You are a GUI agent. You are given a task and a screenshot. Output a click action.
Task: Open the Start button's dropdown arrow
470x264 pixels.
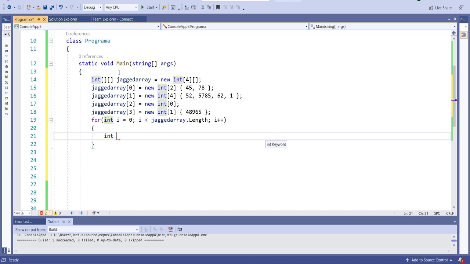pos(156,7)
